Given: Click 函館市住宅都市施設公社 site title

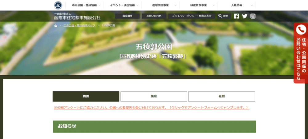Looking at the screenshot, I should 77,18.
